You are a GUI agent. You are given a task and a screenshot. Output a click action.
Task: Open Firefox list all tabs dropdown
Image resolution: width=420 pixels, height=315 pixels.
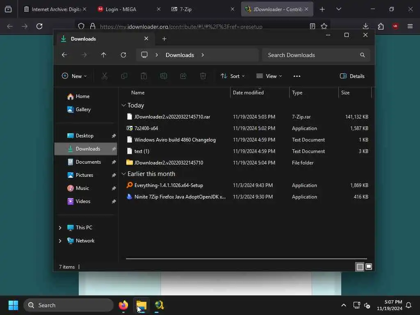[x=338, y=9]
